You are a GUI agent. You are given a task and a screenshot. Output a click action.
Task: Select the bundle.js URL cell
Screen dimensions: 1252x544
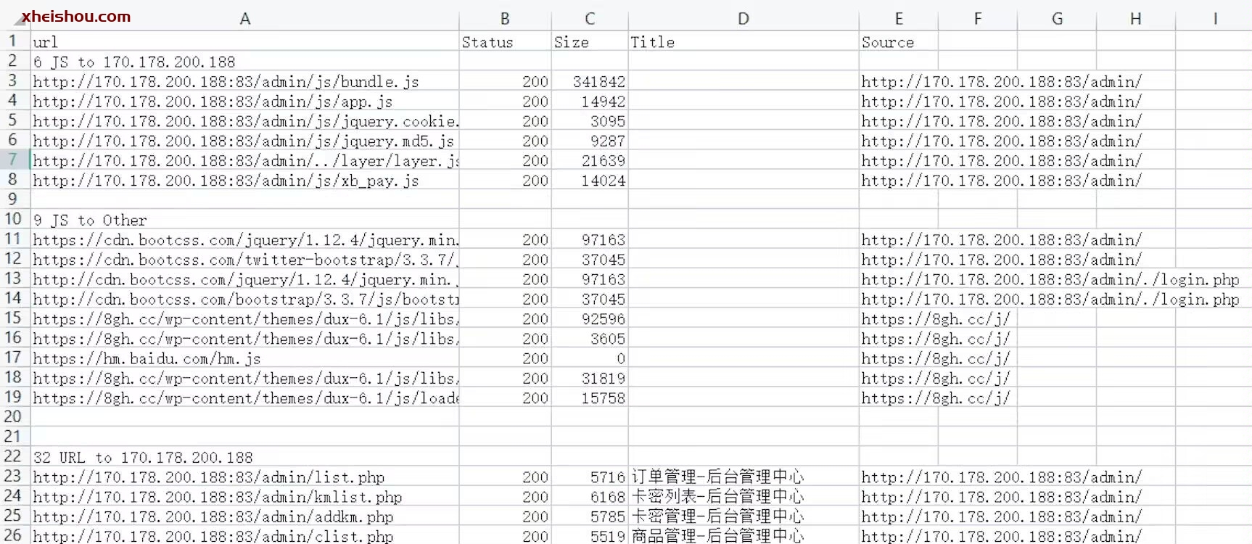click(244, 81)
